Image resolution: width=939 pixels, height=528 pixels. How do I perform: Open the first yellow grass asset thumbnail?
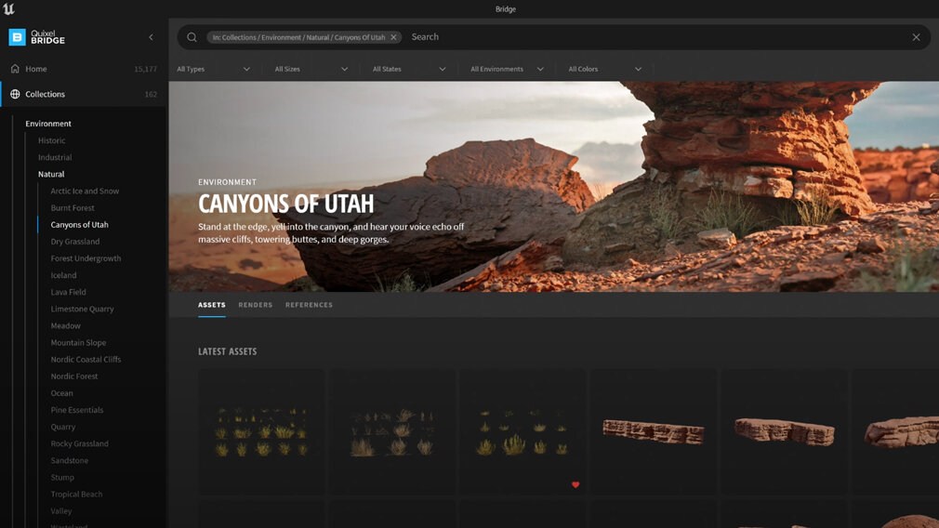261,431
